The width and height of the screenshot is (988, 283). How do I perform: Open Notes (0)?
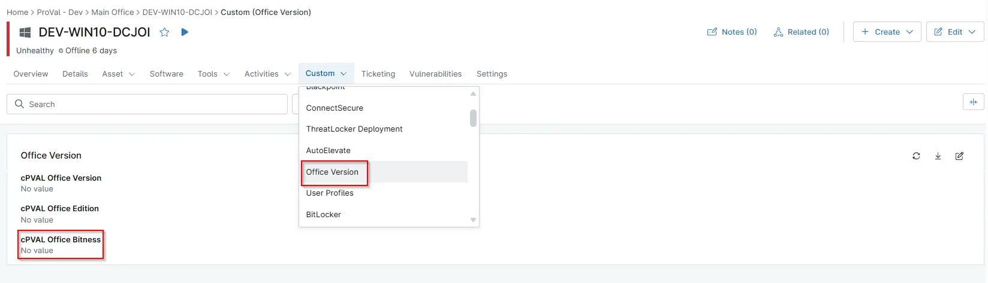click(x=732, y=32)
